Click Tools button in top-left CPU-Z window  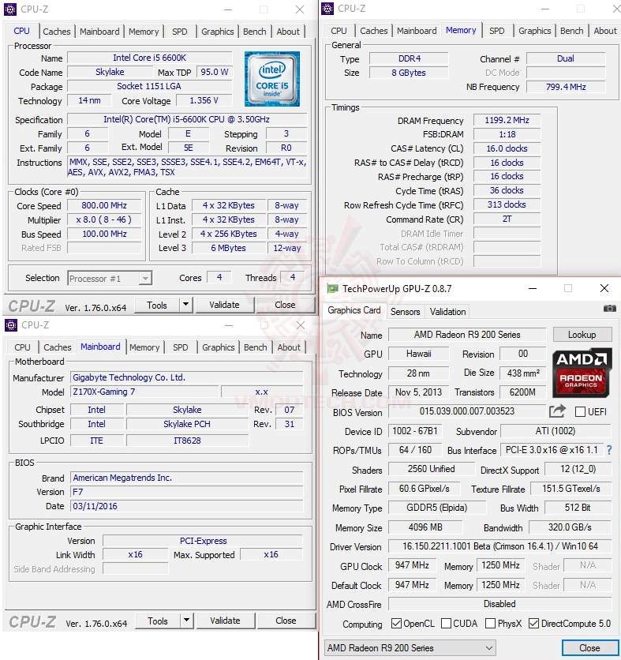157,306
